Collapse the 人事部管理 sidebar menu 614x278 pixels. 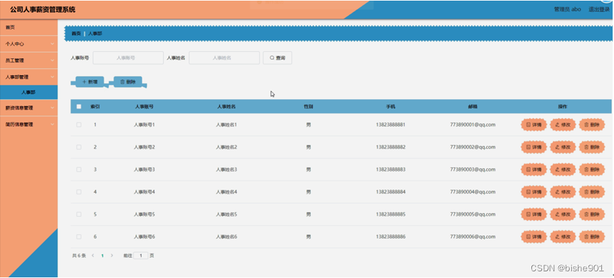[29, 77]
